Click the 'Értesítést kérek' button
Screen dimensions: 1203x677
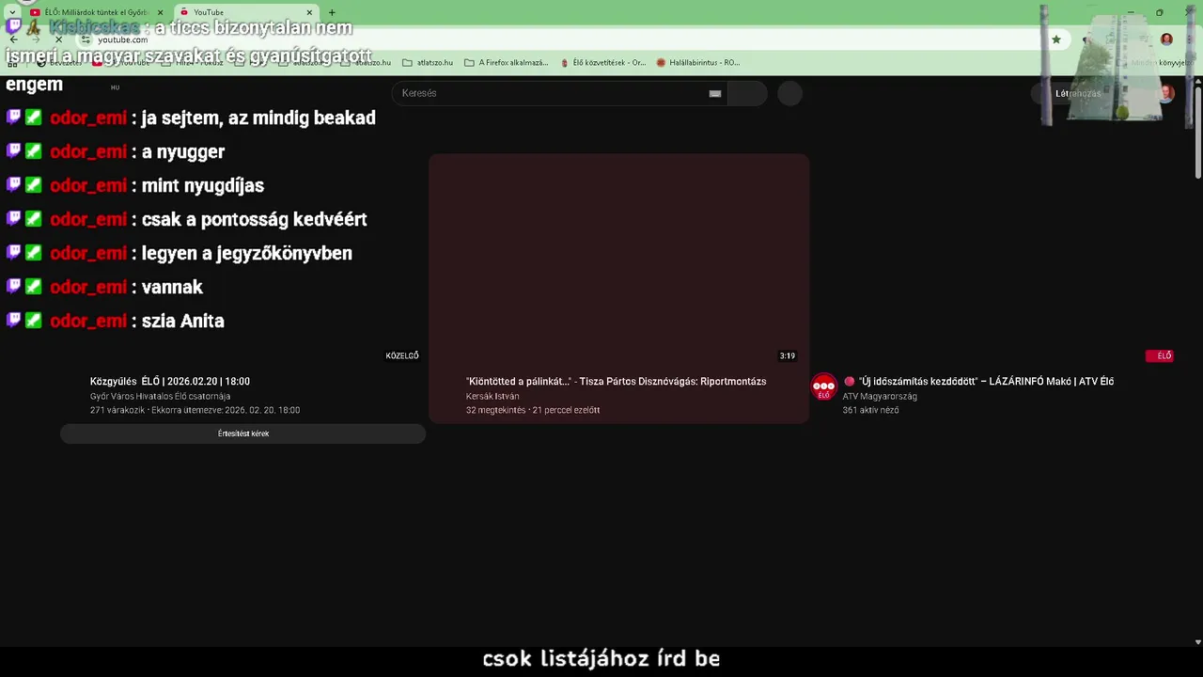[x=243, y=433]
